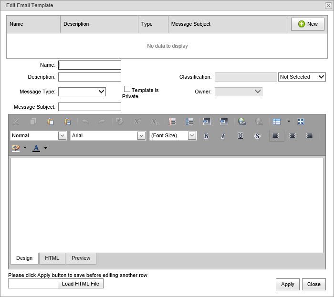Open the Font Size dropdown
The image size is (334, 297).
(192, 135)
